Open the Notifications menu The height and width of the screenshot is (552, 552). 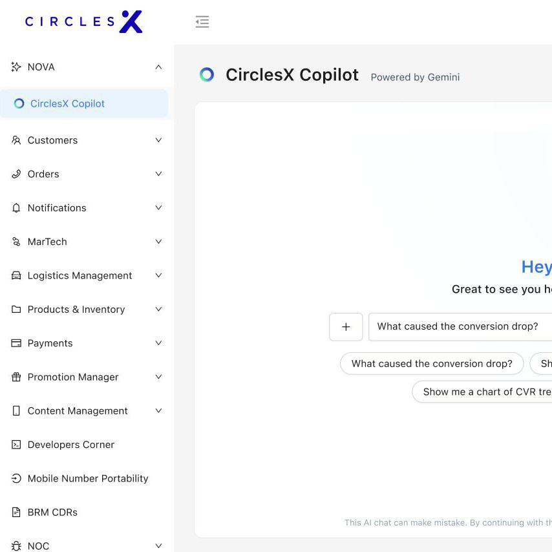pyautogui.click(x=84, y=207)
